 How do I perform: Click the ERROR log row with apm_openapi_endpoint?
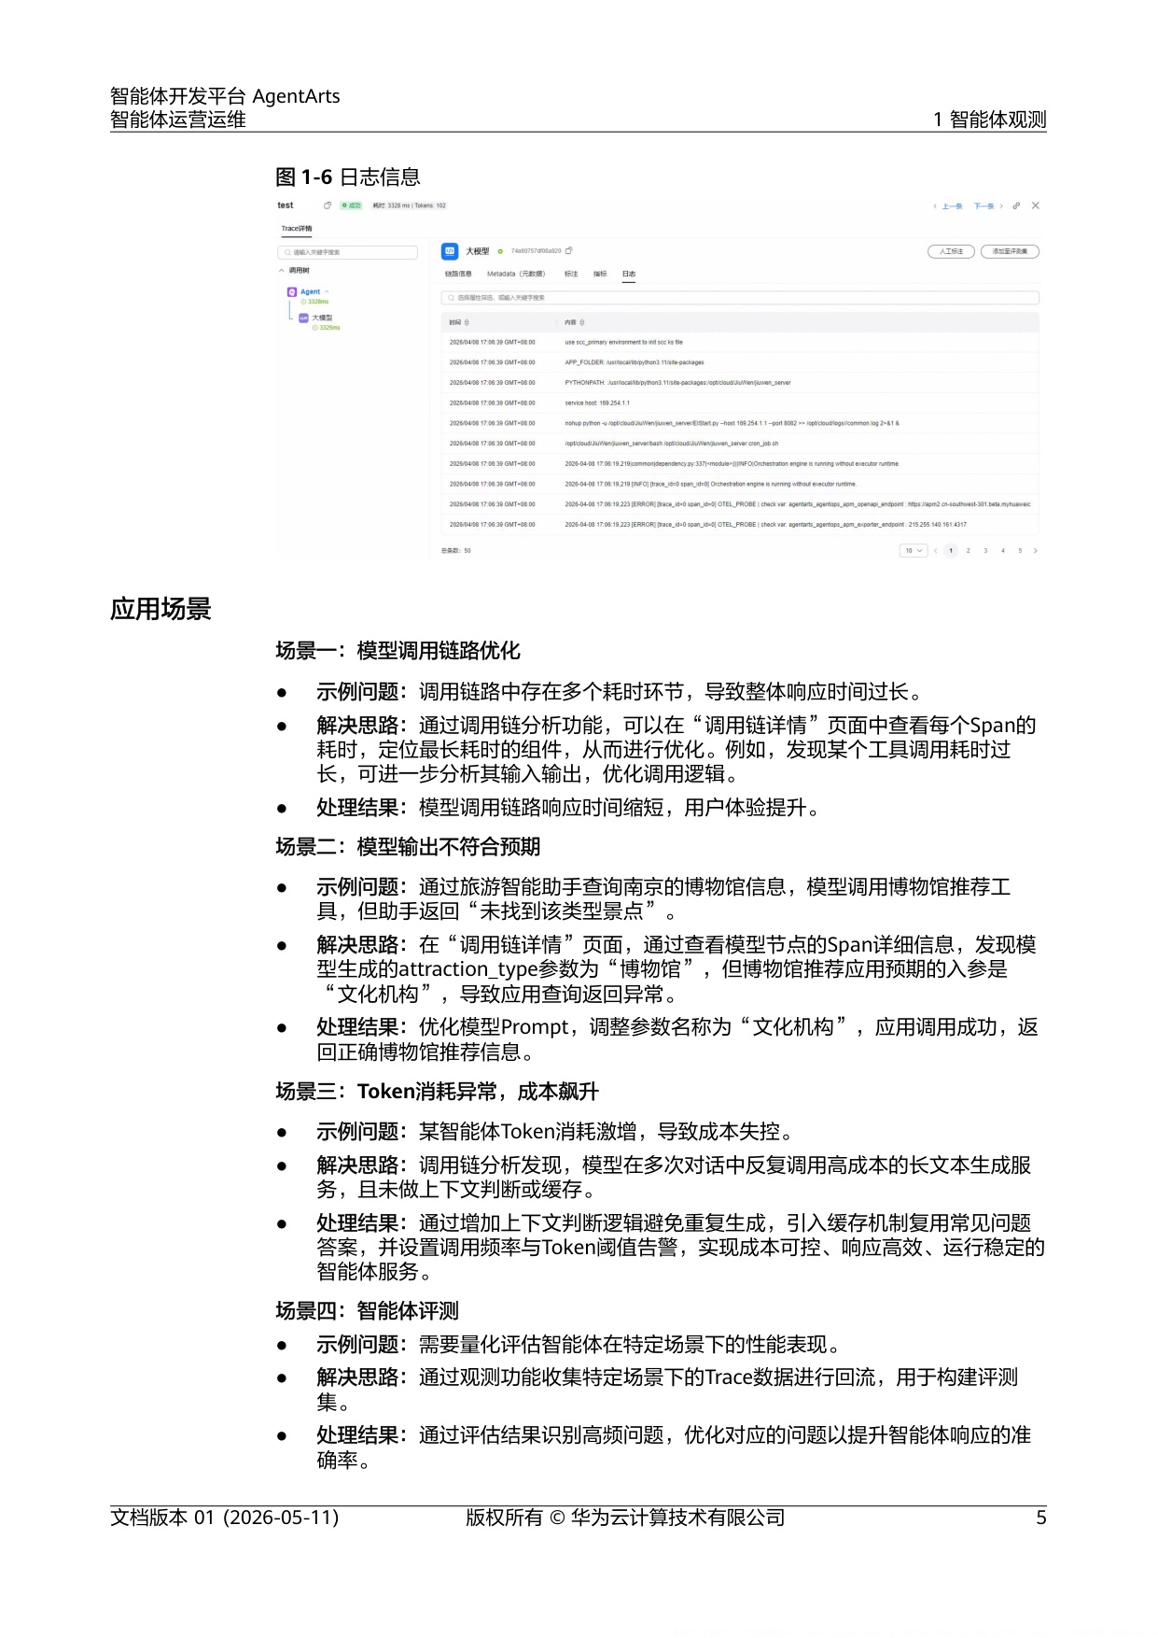(x=740, y=504)
